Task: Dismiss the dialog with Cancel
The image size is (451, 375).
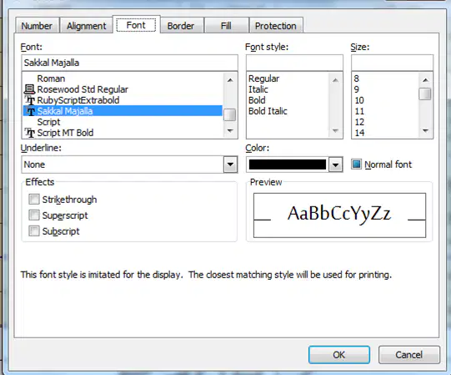Action: (x=409, y=354)
